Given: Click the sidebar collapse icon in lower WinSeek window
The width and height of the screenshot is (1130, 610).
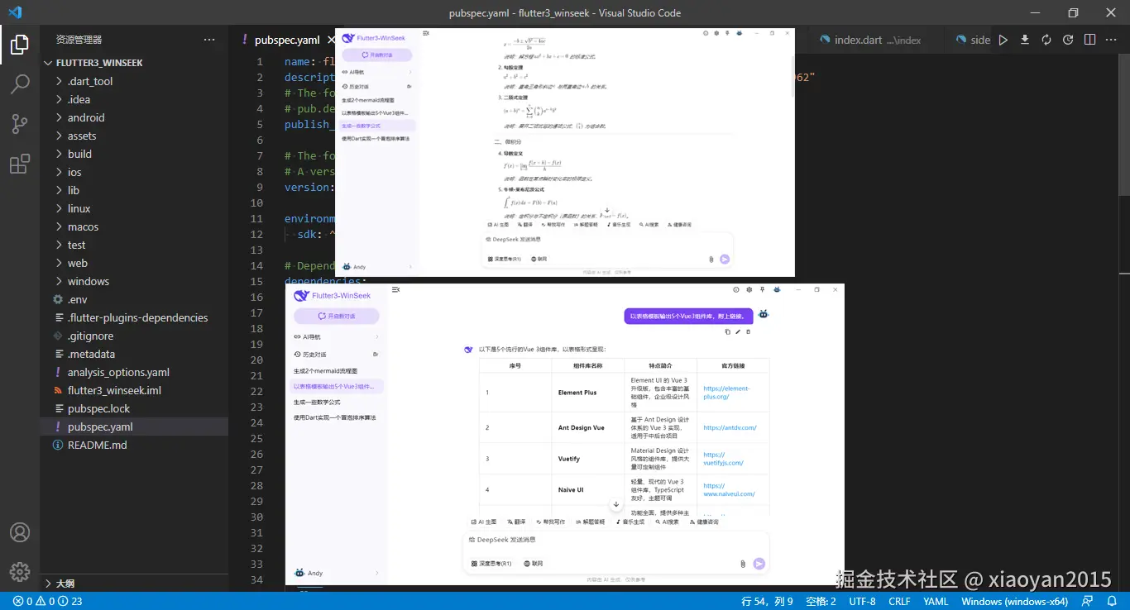Looking at the screenshot, I should [396, 290].
